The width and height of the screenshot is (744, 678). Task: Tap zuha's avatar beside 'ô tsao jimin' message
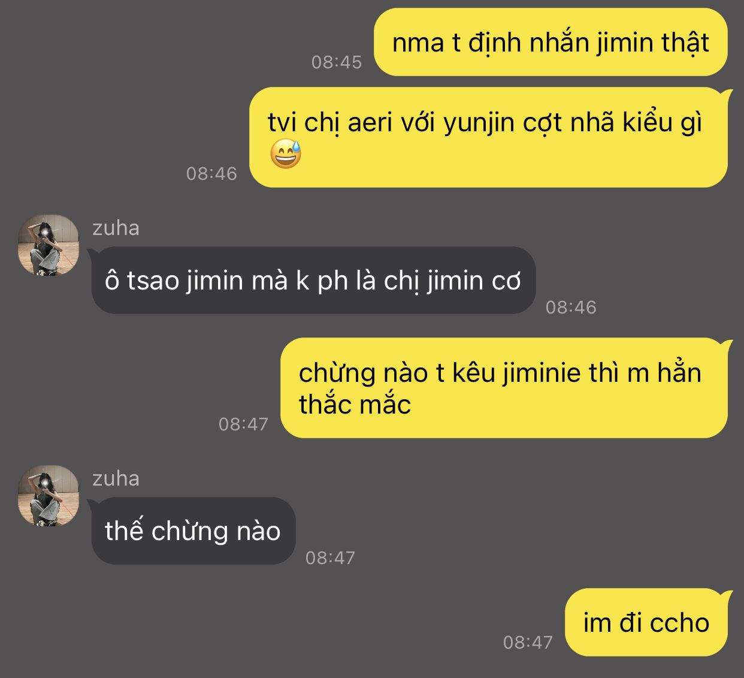[x=49, y=245]
